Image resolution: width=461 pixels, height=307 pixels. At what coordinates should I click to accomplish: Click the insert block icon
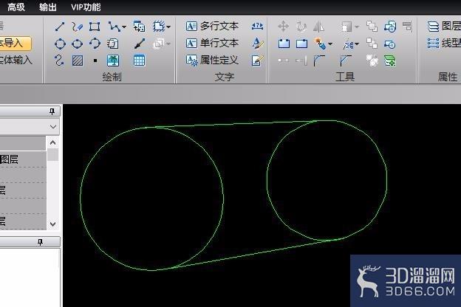[x=139, y=27]
